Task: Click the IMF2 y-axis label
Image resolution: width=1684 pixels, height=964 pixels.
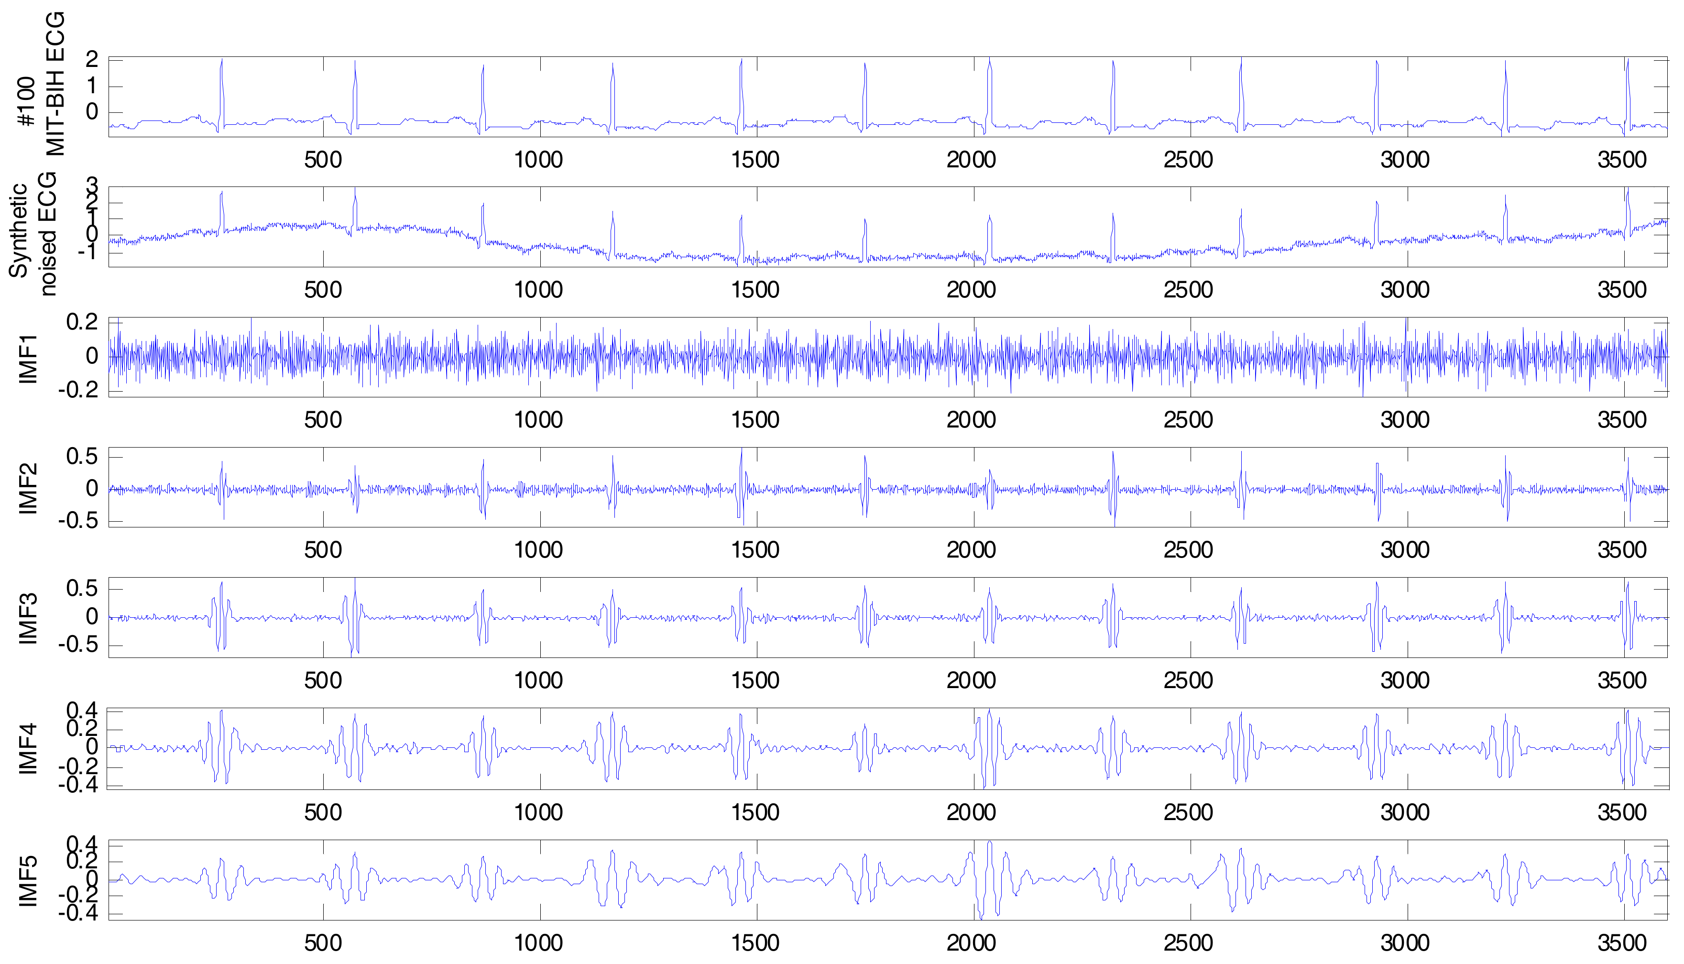Action: point(28,489)
